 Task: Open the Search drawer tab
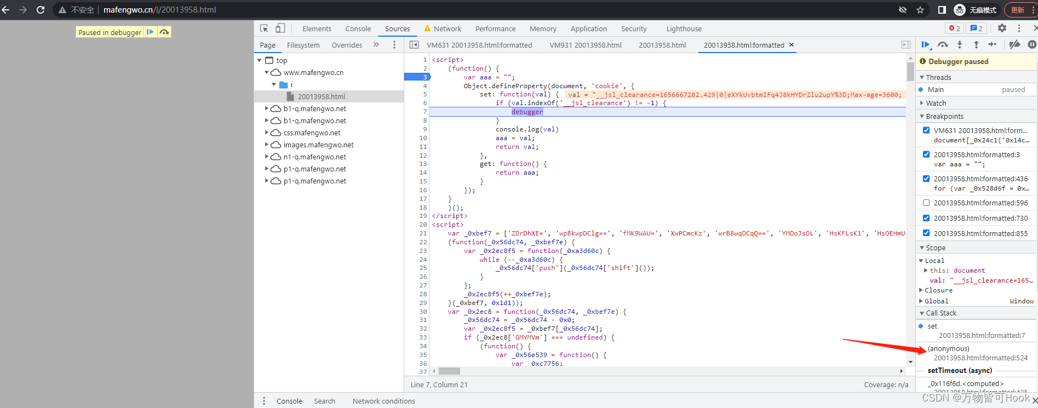click(324, 401)
